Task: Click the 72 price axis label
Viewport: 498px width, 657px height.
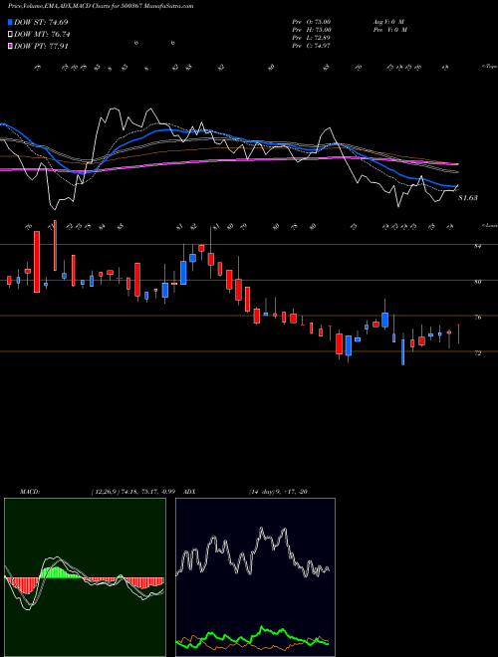Action: click(477, 353)
